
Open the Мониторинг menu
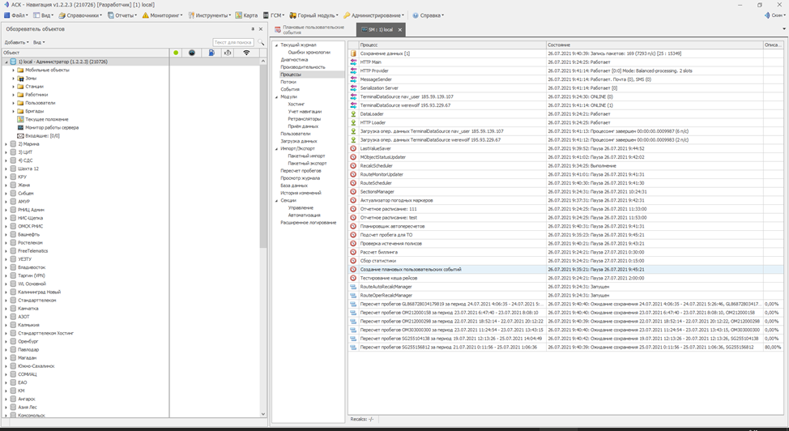(x=163, y=15)
